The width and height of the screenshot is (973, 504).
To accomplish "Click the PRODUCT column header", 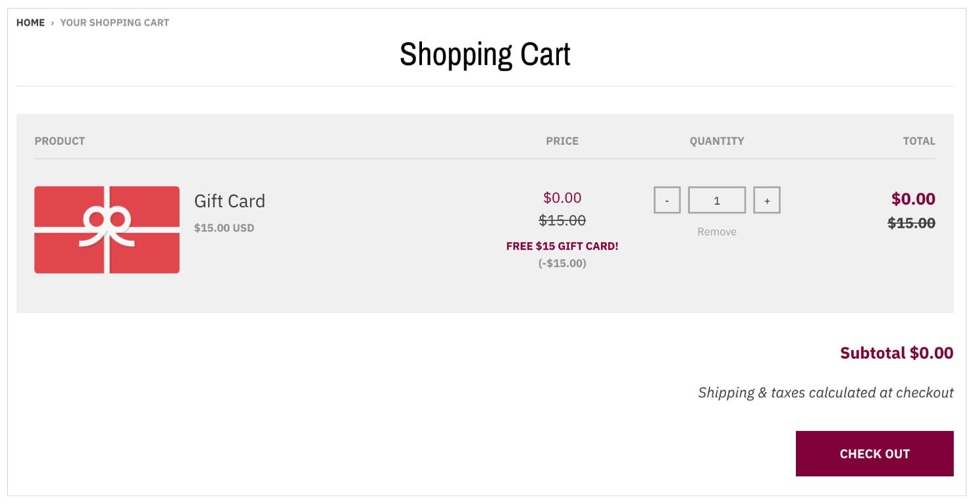I will (x=59, y=141).
